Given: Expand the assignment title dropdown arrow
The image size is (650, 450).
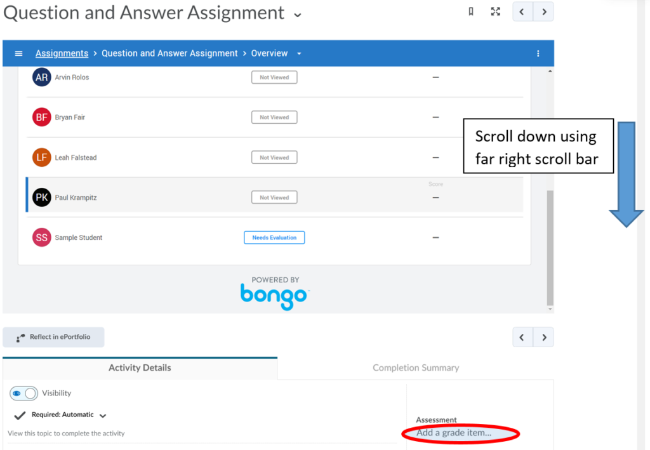Looking at the screenshot, I should point(298,15).
